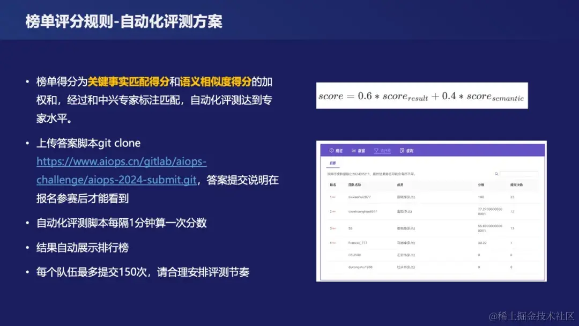
Task: Click the info icon on the 概述 tab
Action: [330, 150]
